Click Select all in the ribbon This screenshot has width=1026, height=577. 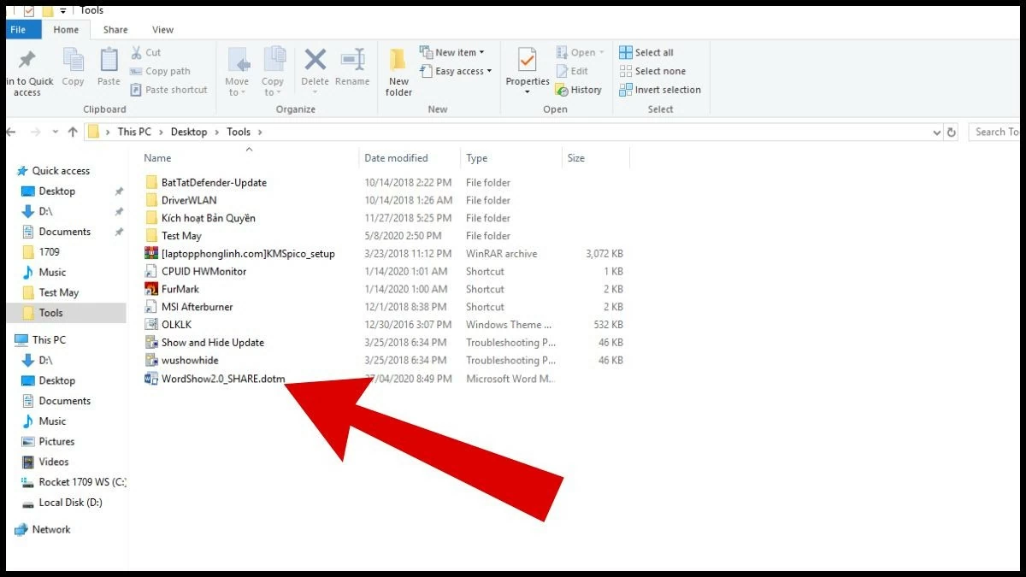click(646, 52)
